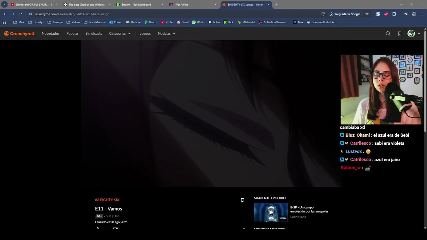Expand the Noticias dropdown

(x=166, y=33)
